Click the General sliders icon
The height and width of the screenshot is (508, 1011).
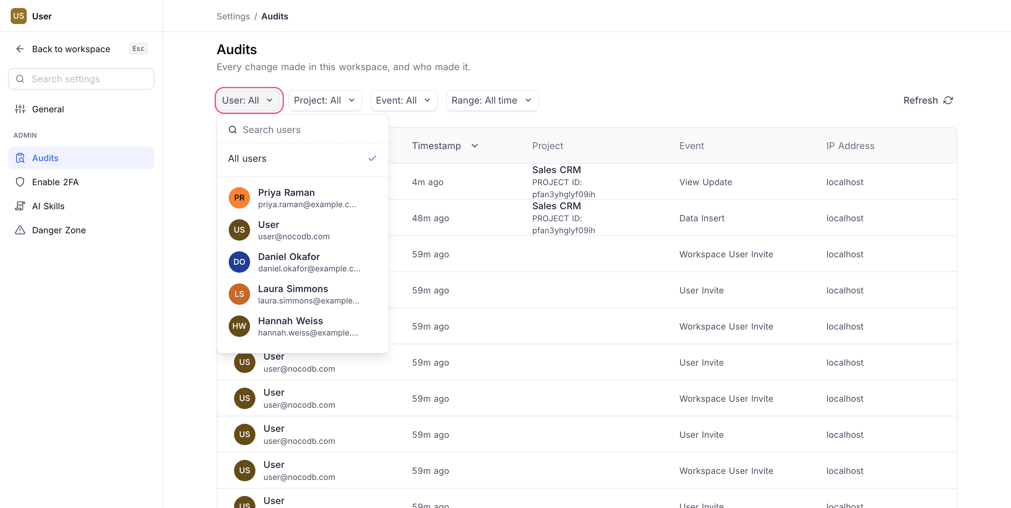[x=20, y=109]
